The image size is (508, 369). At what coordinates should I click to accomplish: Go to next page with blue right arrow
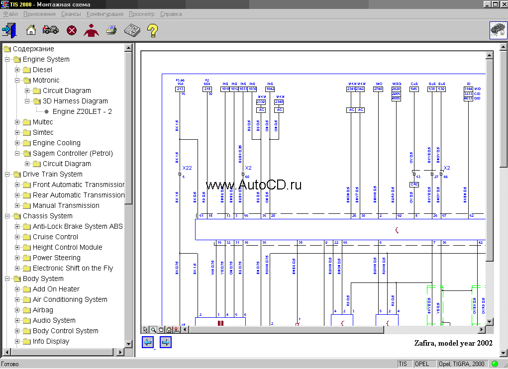point(166,342)
